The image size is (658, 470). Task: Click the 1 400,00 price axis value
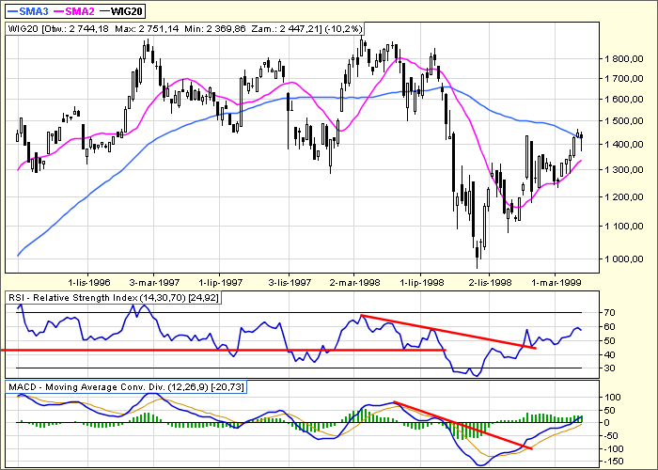623,145
